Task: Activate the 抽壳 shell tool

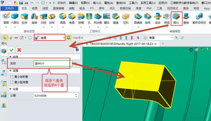Action: pyautogui.click(x=148, y=18)
